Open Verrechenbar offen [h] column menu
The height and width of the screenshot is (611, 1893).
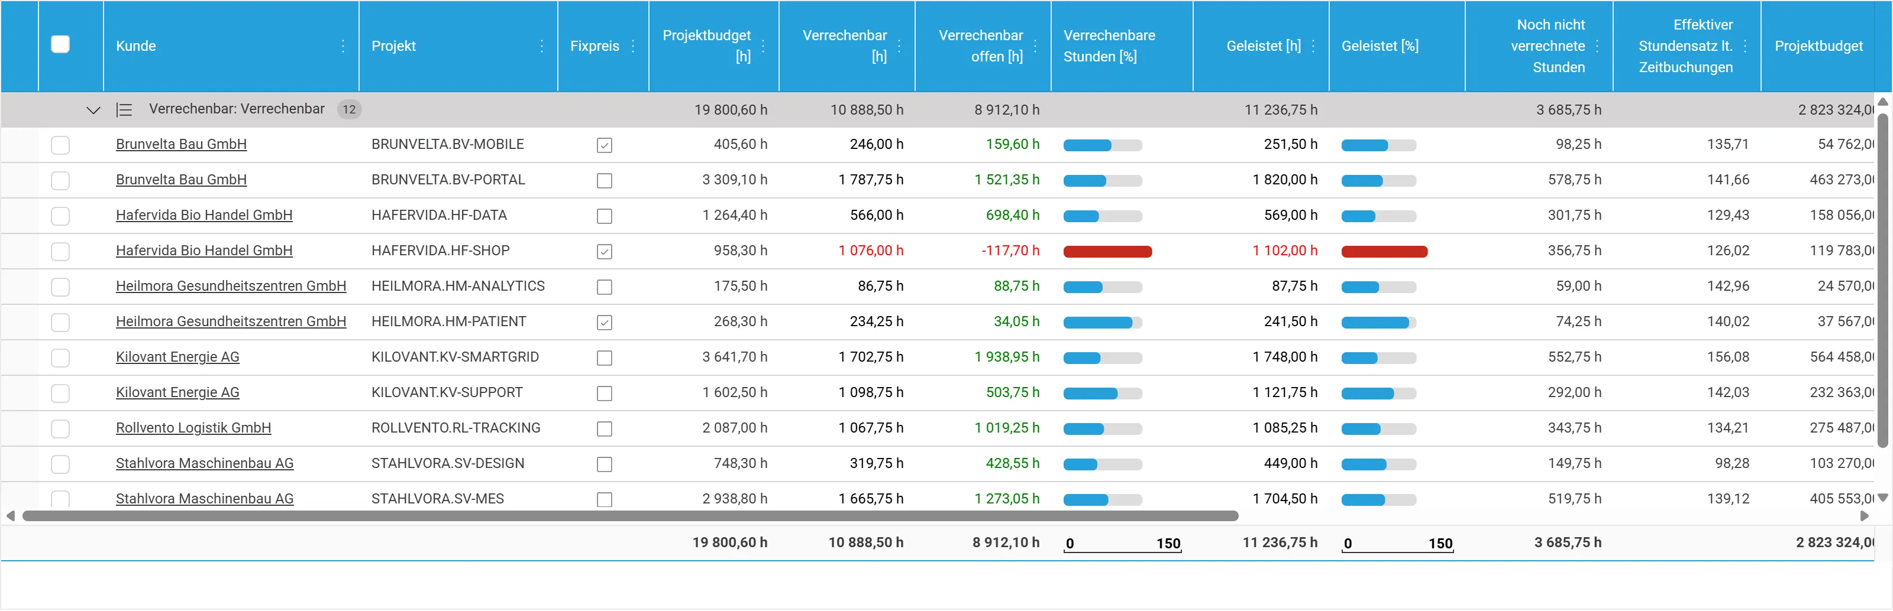(1035, 46)
